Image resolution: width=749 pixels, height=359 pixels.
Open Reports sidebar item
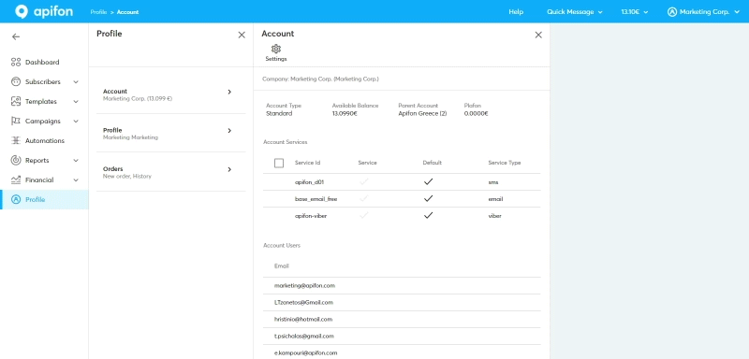(x=44, y=160)
